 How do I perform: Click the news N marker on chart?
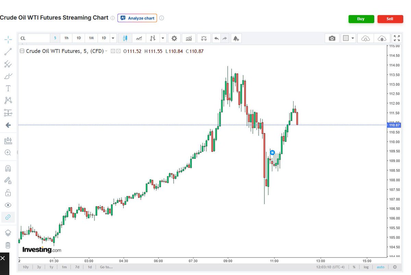[x=273, y=152]
